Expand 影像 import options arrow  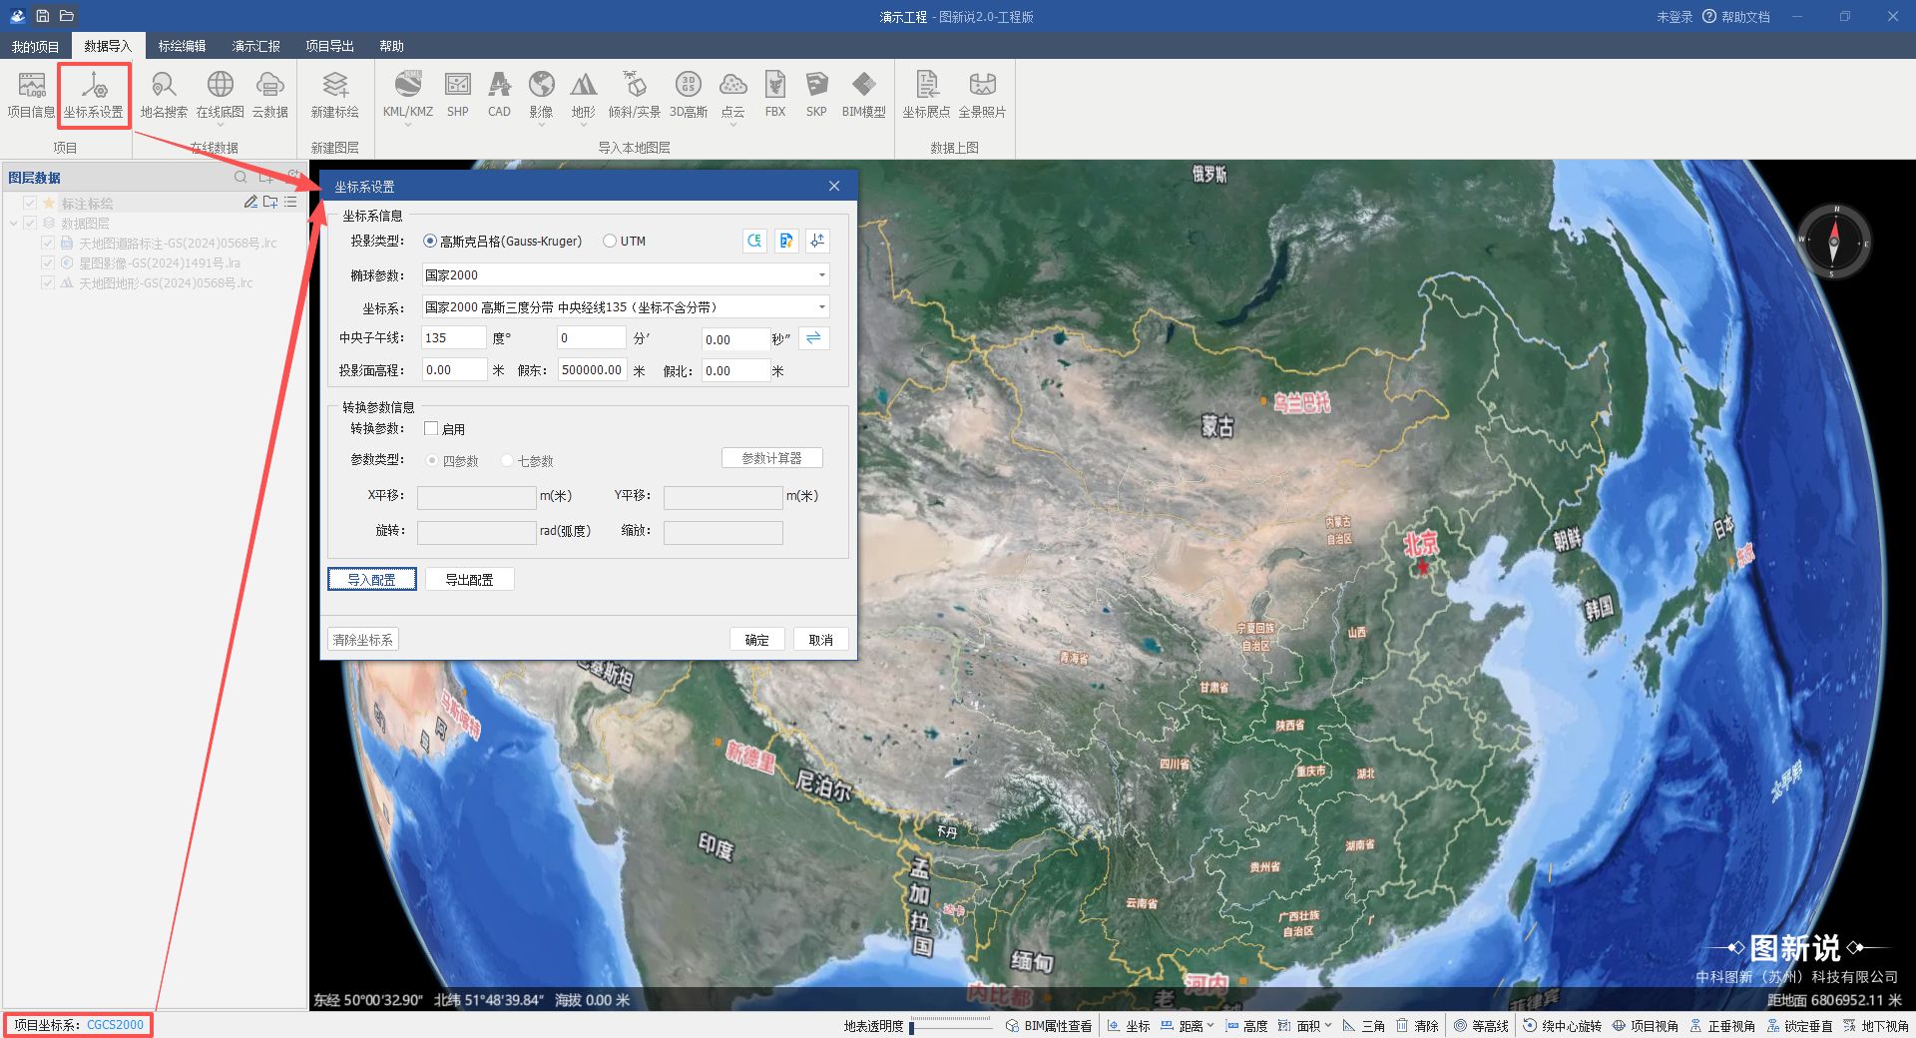[x=542, y=125]
